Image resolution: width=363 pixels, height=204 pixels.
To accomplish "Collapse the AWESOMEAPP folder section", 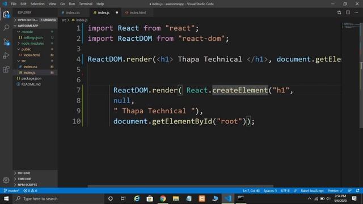I will [35, 25].
